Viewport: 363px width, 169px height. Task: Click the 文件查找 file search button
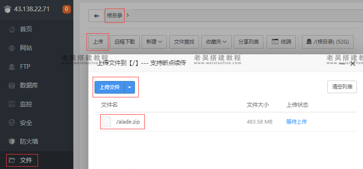(x=184, y=42)
